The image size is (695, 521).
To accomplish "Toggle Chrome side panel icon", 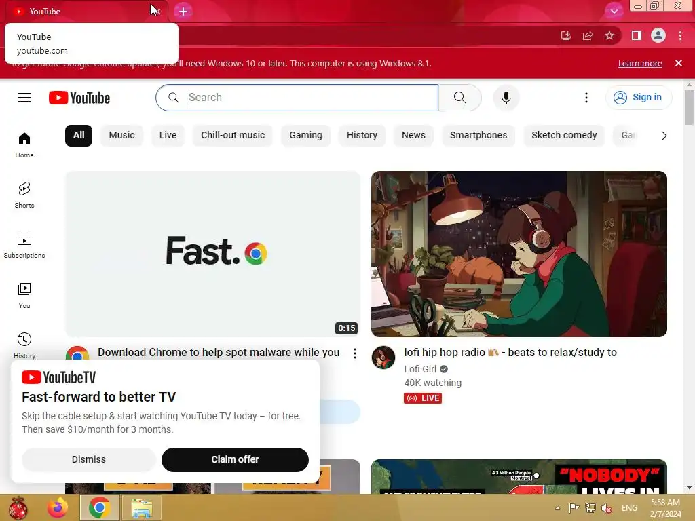I will (637, 35).
